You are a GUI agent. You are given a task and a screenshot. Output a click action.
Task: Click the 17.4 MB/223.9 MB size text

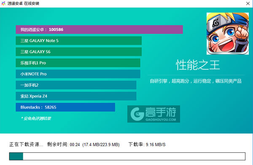coord(101,144)
